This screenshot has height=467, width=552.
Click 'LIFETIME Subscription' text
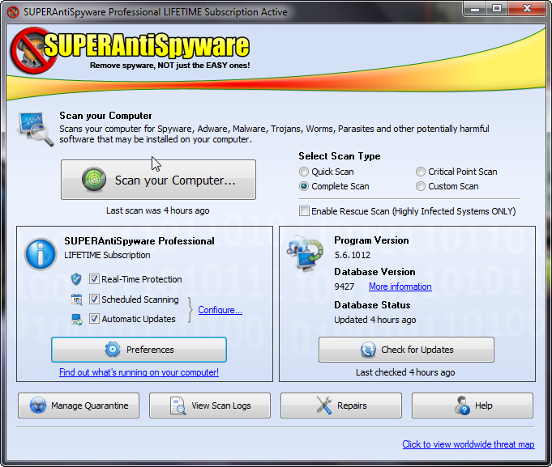click(x=107, y=255)
